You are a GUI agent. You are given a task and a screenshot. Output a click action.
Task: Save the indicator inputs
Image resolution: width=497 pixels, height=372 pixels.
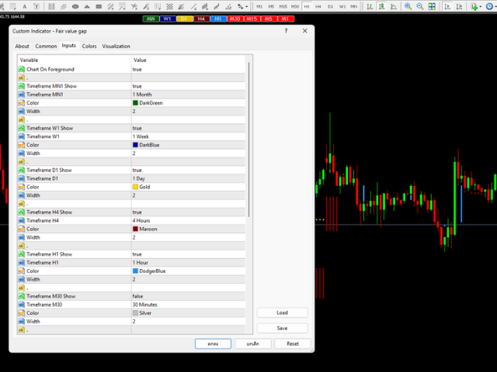pyautogui.click(x=282, y=329)
